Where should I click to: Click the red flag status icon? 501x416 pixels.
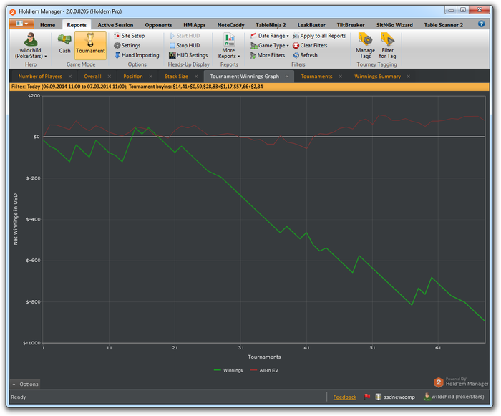[367, 397]
